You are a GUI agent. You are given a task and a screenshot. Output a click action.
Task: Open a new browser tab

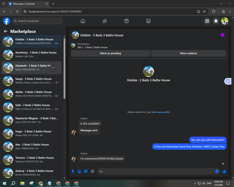pos(53,4)
